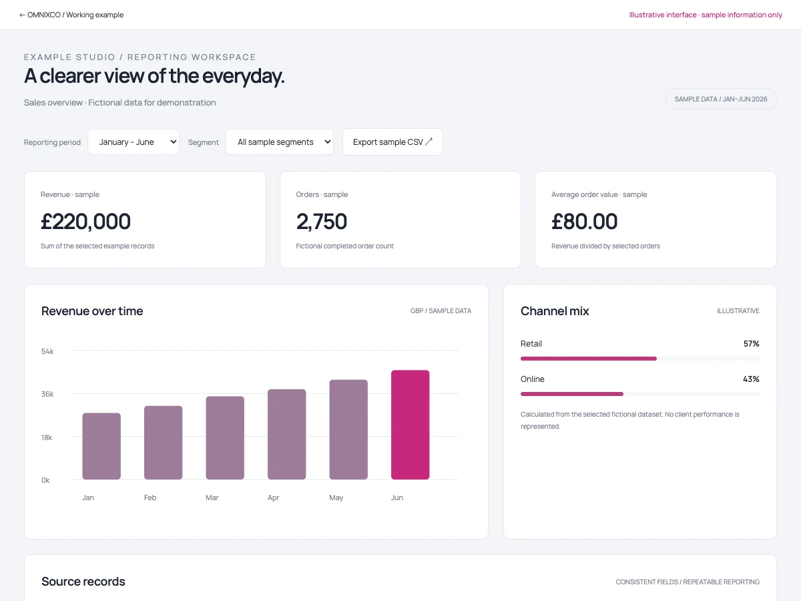Image resolution: width=801 pixels, height=601 pixels.
Task: Open the Segment dropdown
Action: pos(280,142)
